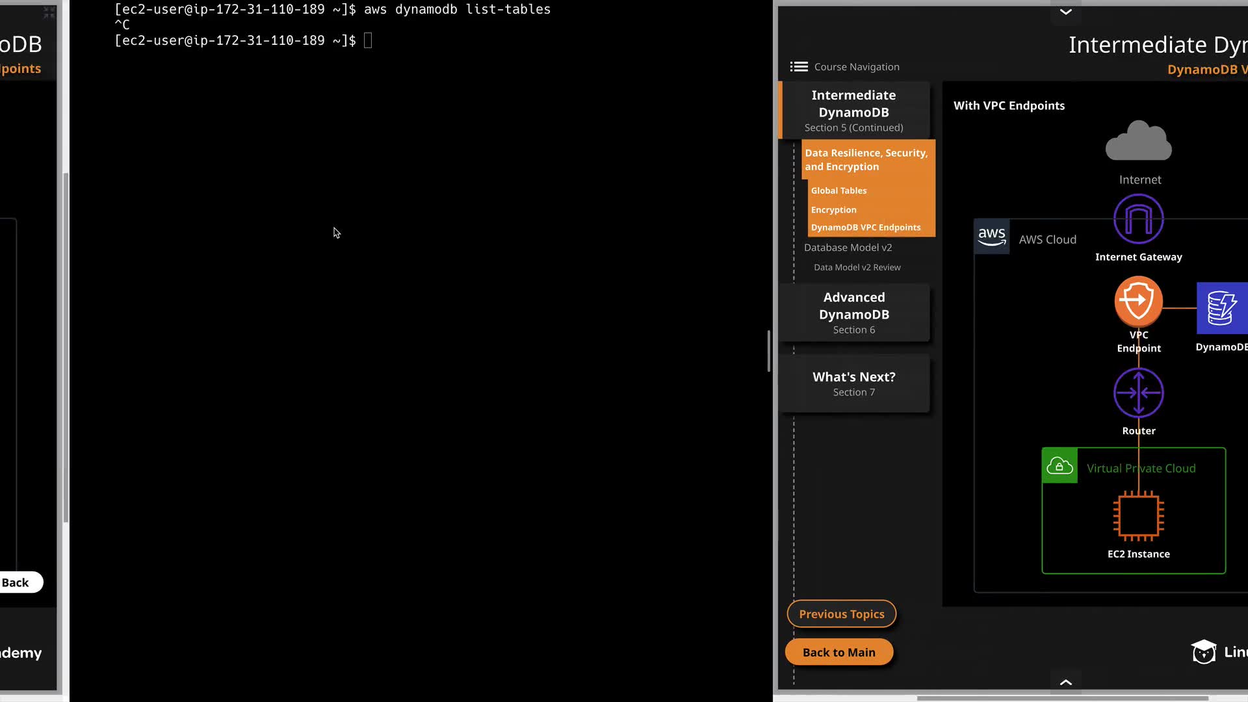Click the Course Navigation hamburger icon
The width and height of the screenshot is (1248, 702).
(799, 67)
